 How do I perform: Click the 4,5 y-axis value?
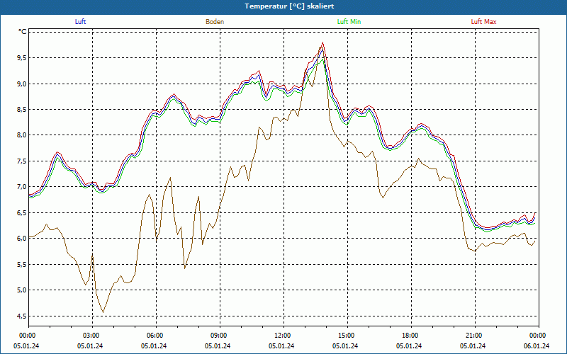pos(22,316)
